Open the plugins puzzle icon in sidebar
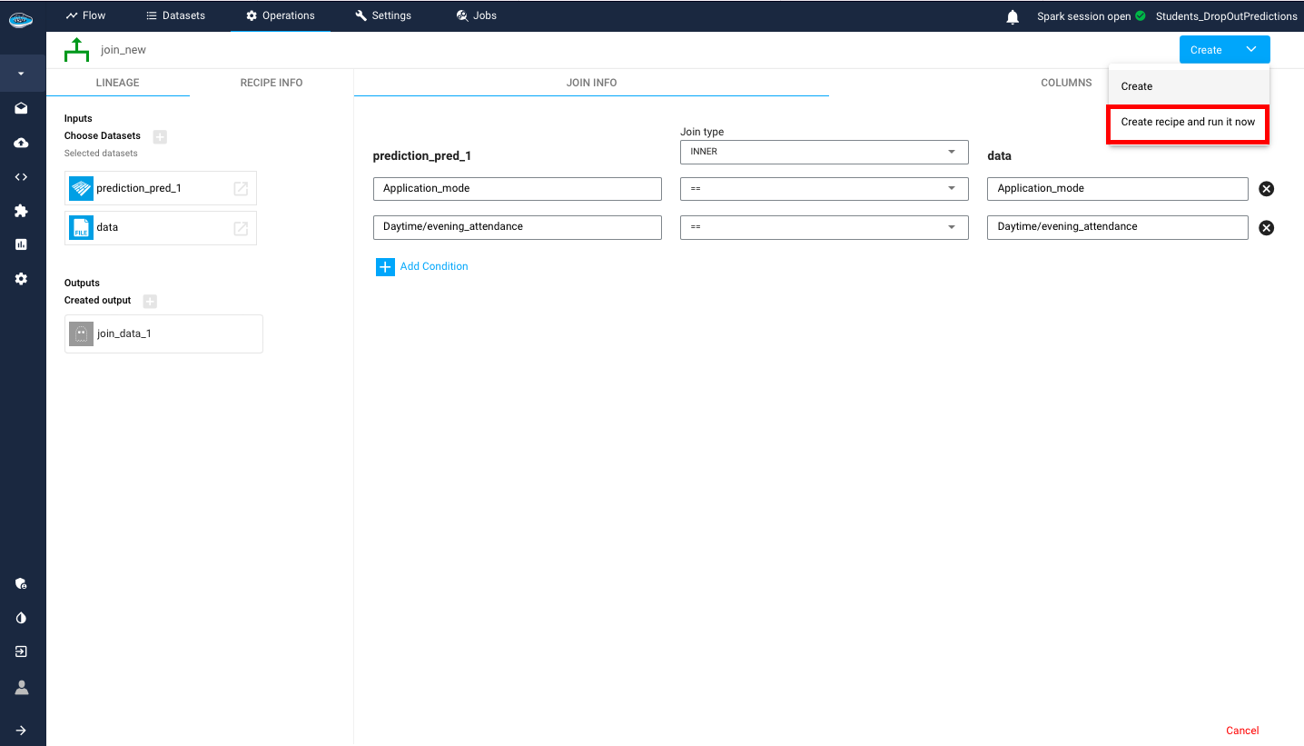Viewport: 1304px width, 746px height. 22,211
